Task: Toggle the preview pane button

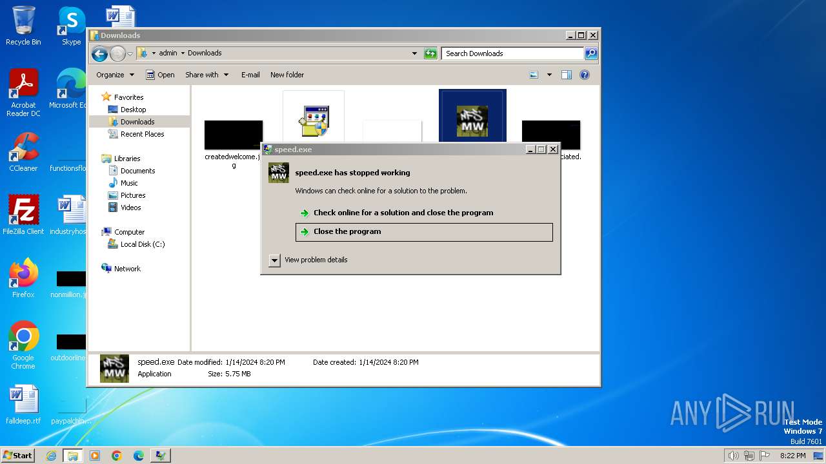Action: pyautogui.click(x=566, y=75)
